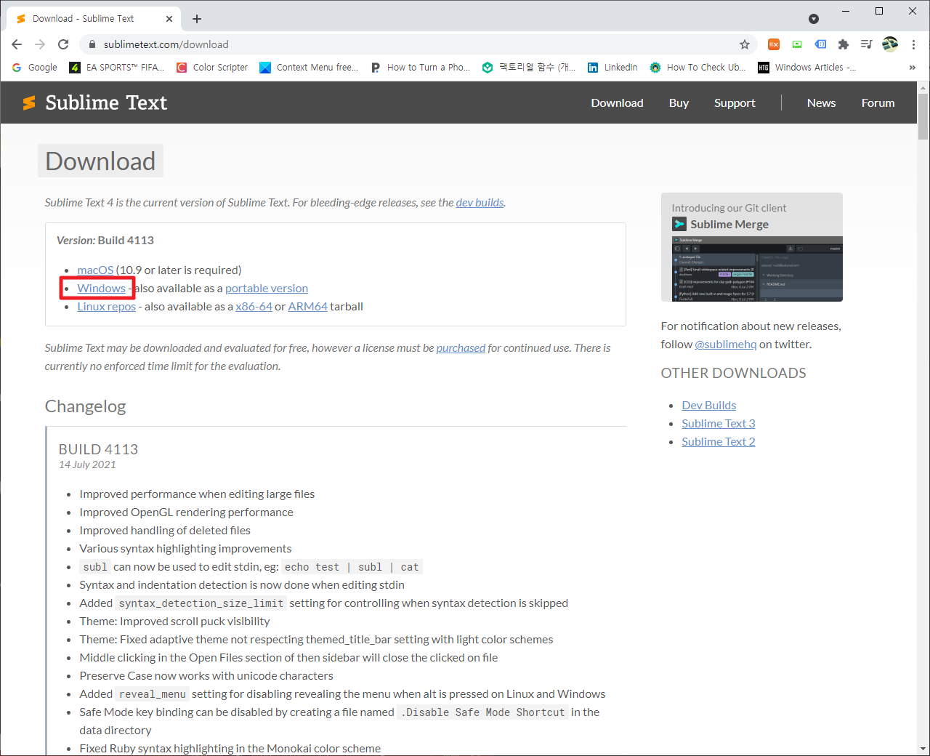Open Dev Builds under Other Downloads
This screenshot has width=930, height=756.
pos(708,406)
